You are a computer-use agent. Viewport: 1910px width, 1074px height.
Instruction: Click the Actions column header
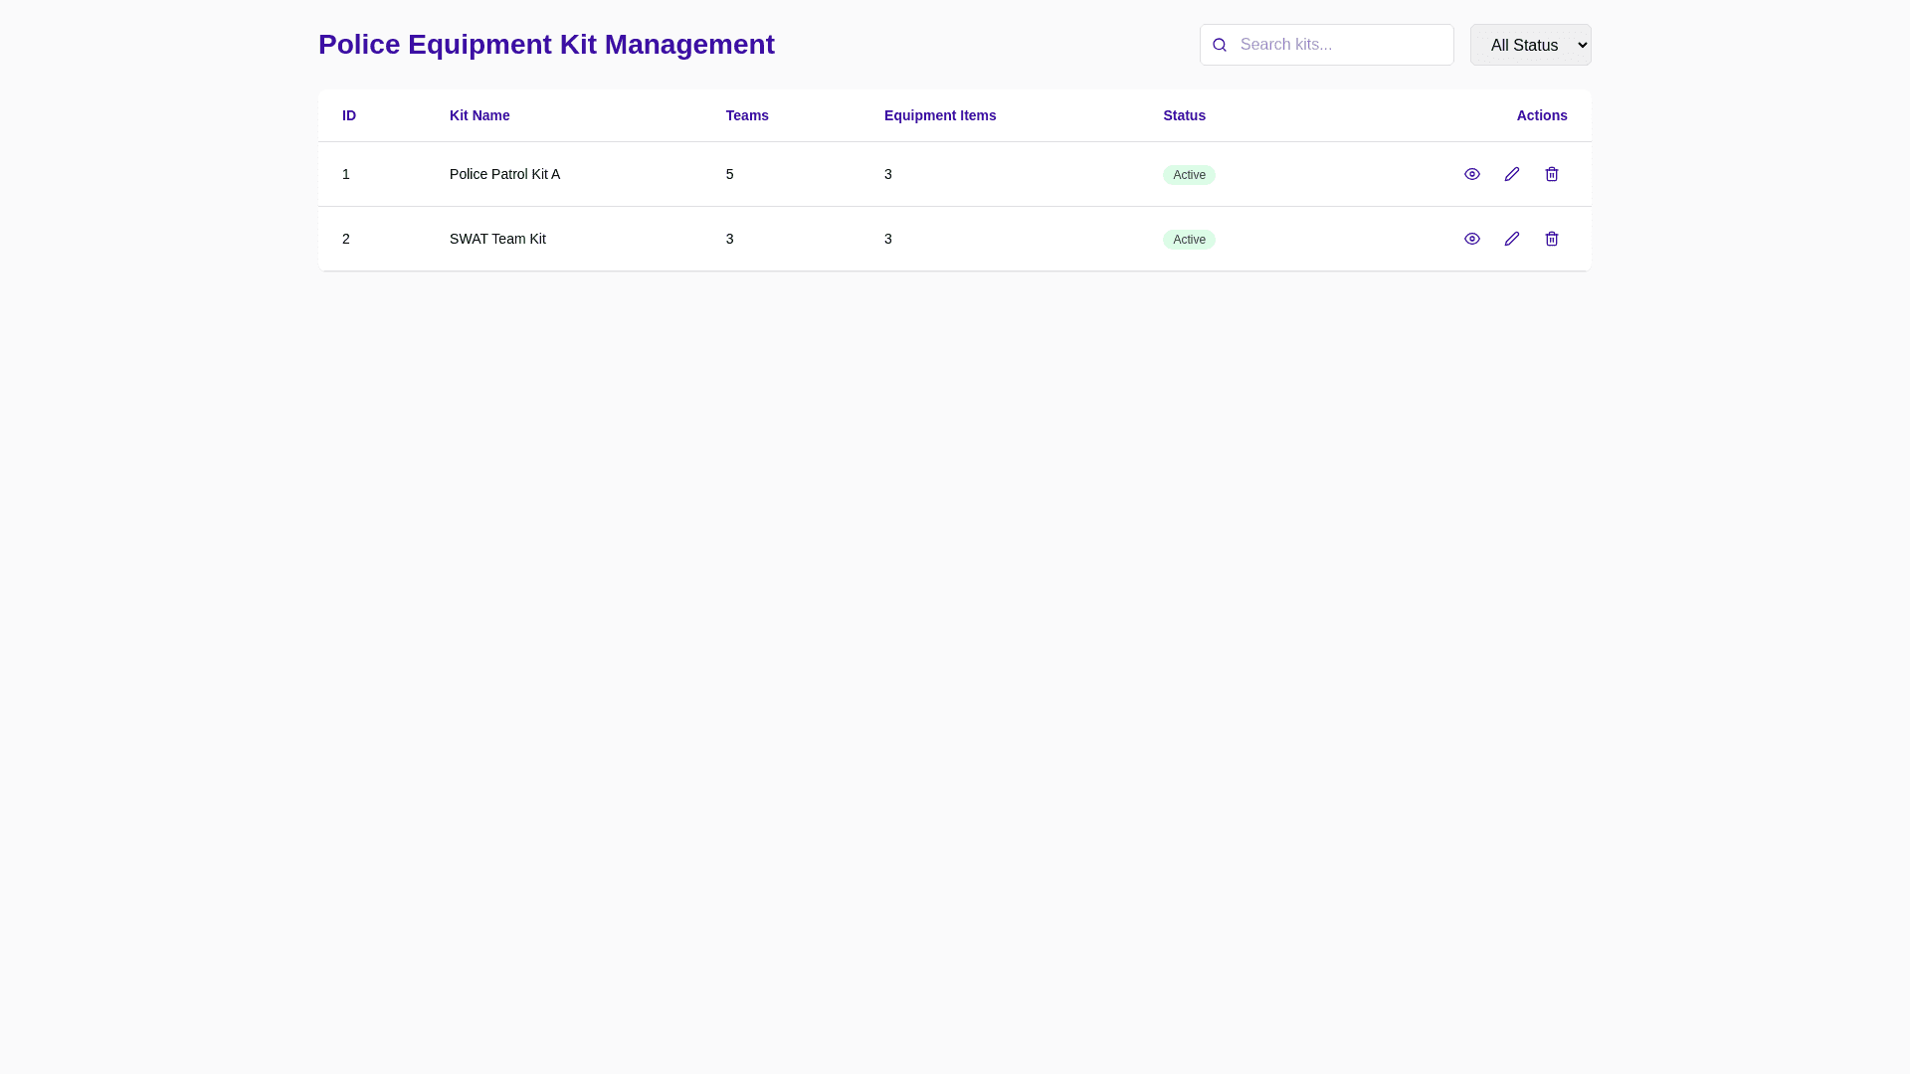pyautogui.click(x=1541, y=115)
